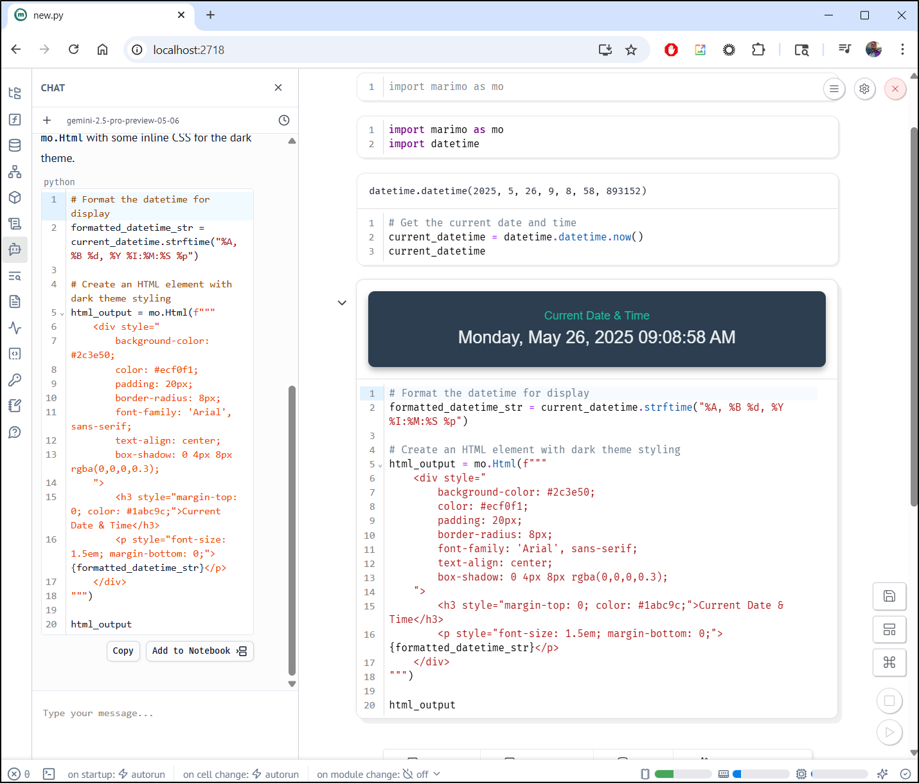Click the CPU usage green bar

point(683,774)
